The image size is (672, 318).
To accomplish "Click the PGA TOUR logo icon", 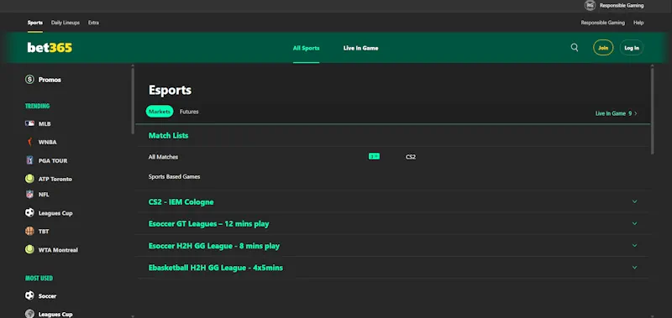I will pyautogui.click(x=29, y=160).
